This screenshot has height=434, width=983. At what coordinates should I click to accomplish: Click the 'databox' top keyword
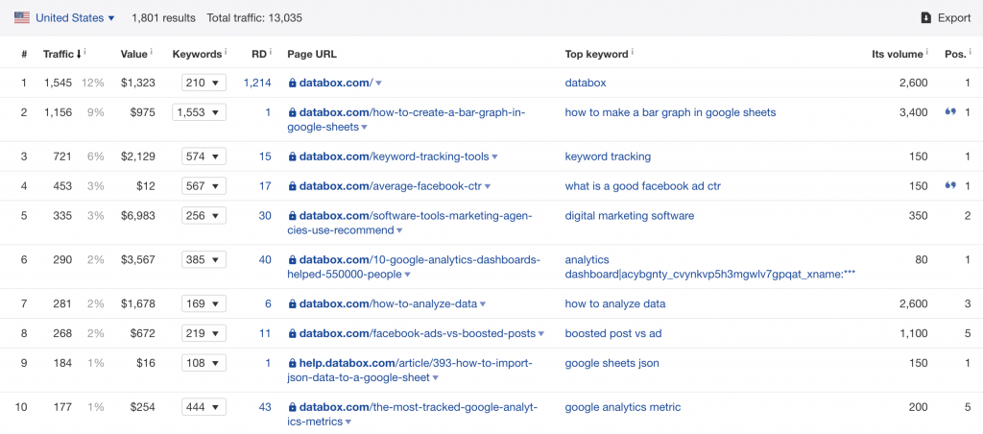(x=586, y=83)
